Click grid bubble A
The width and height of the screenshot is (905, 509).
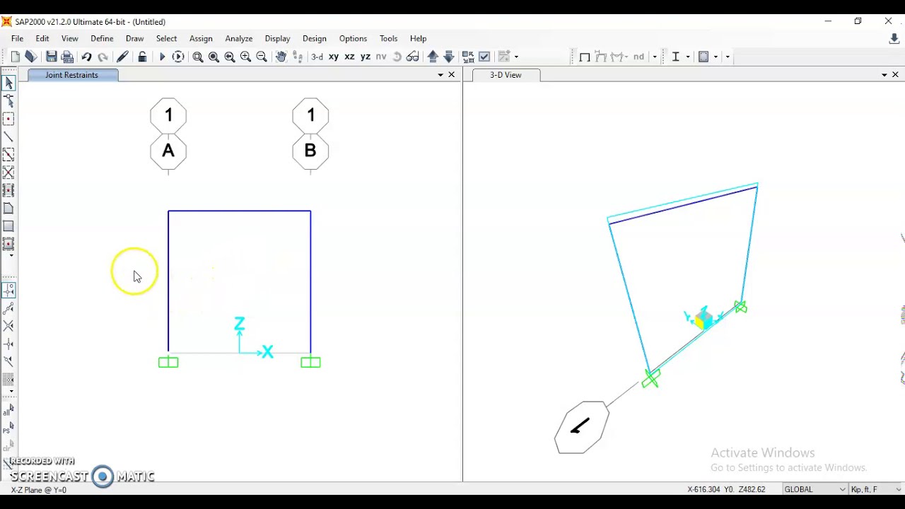[168, 151]
